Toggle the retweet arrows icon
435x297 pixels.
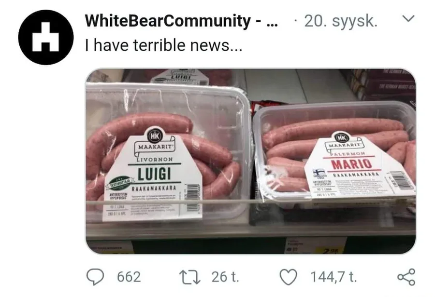point(190,277)
